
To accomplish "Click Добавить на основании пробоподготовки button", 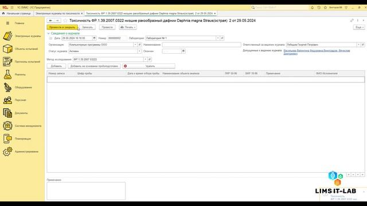I will tap(94, 66).
